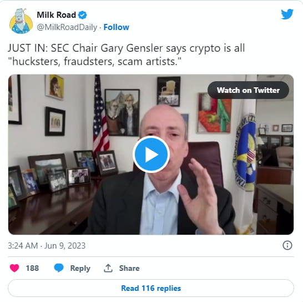The width and height of the screenshot is (303, 302).
Task: Click the tweet text about Gary Gensler
Action: click(126, 55)
